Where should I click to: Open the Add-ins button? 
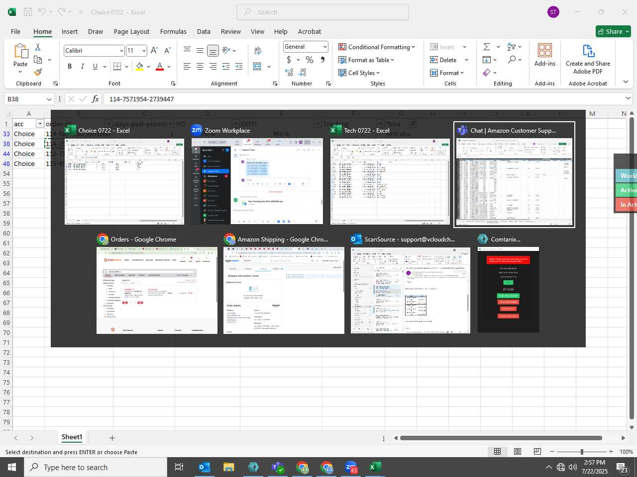[545, 55]
